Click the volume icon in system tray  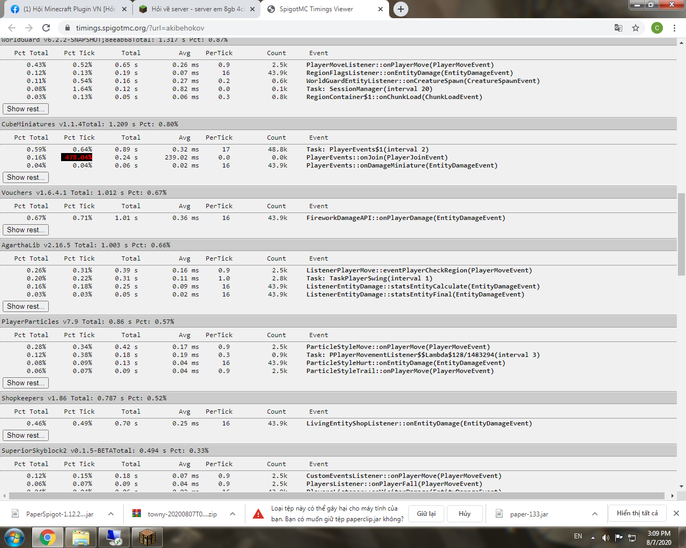[606, 537]
